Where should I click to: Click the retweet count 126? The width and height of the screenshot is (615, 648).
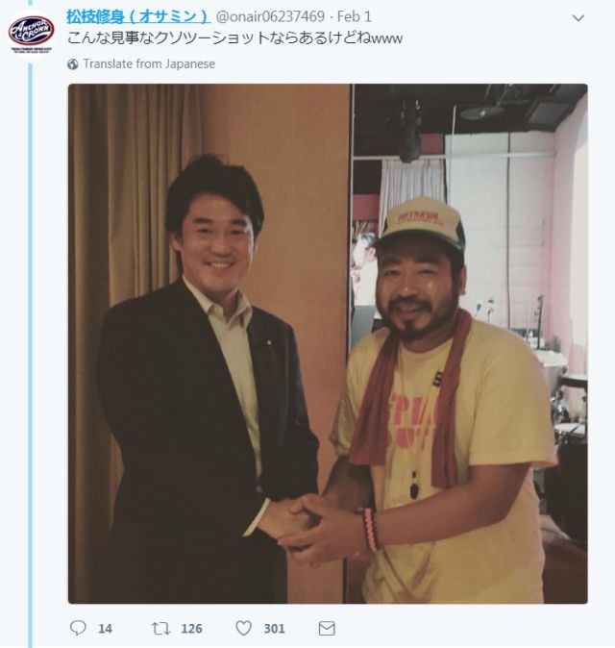point(191,629)
